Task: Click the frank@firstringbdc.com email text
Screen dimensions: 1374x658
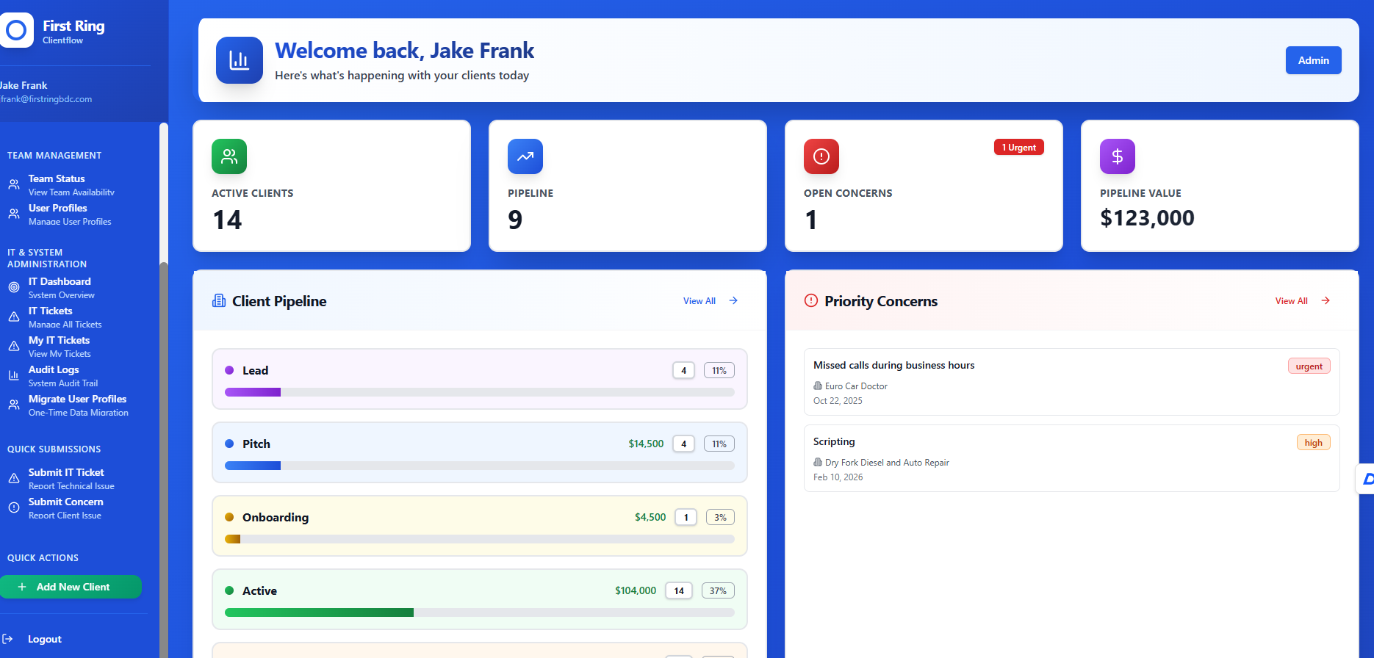Action: pos(46,99)
